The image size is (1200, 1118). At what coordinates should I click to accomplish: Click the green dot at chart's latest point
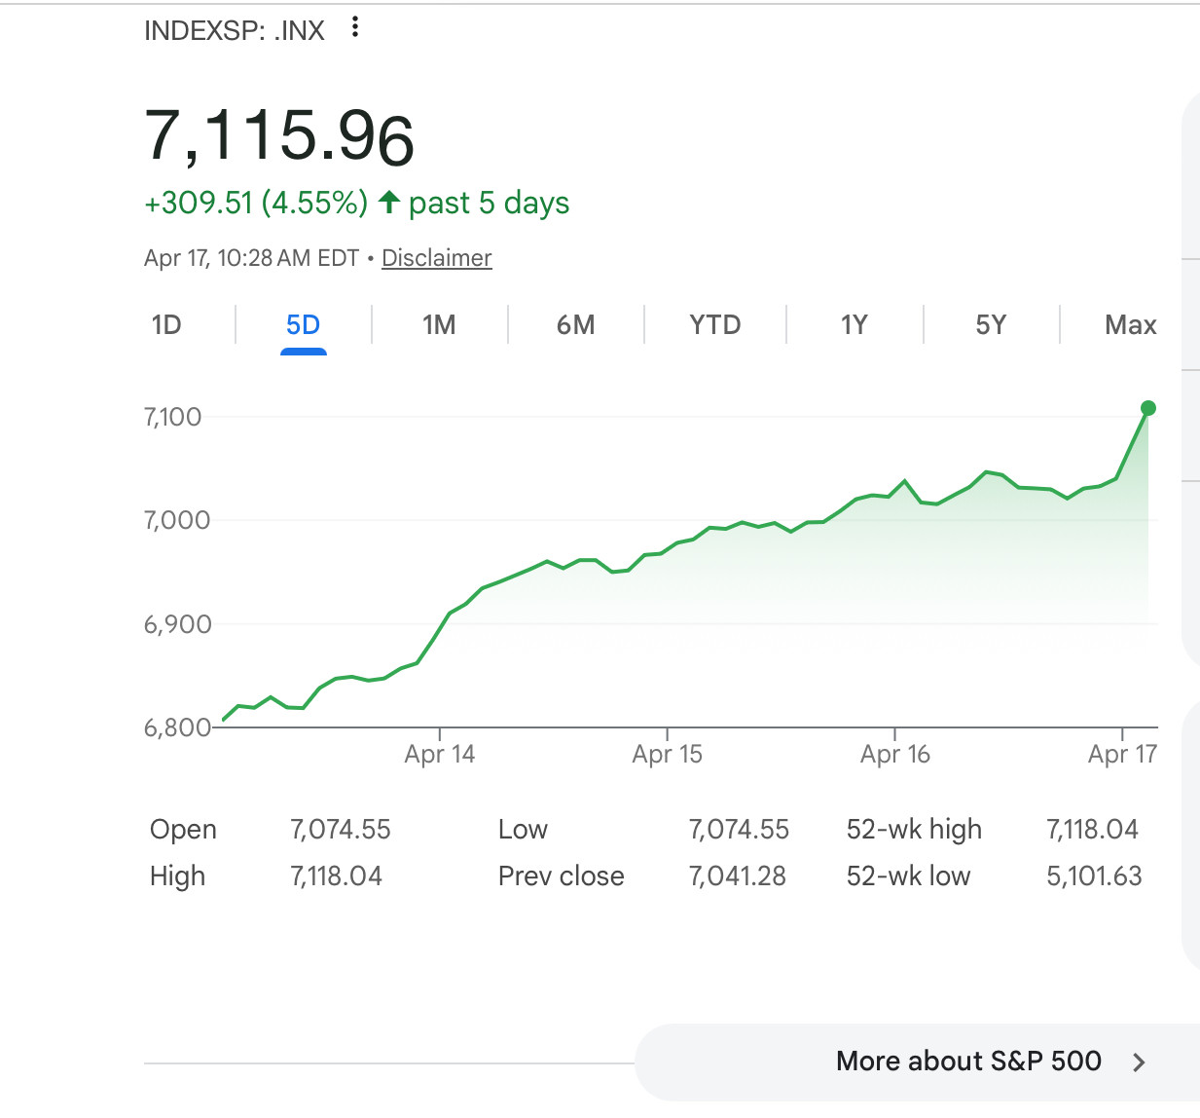1148,408
